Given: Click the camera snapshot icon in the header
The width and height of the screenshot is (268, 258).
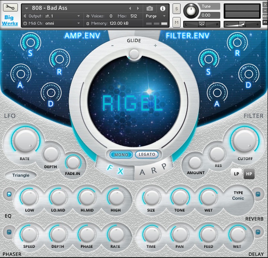Looking at the screenshot, I should [x=149, y=8].
